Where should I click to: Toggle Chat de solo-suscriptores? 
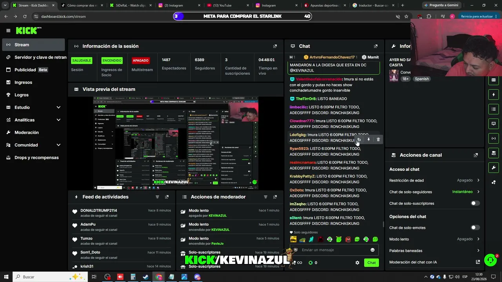pos(475,203)
